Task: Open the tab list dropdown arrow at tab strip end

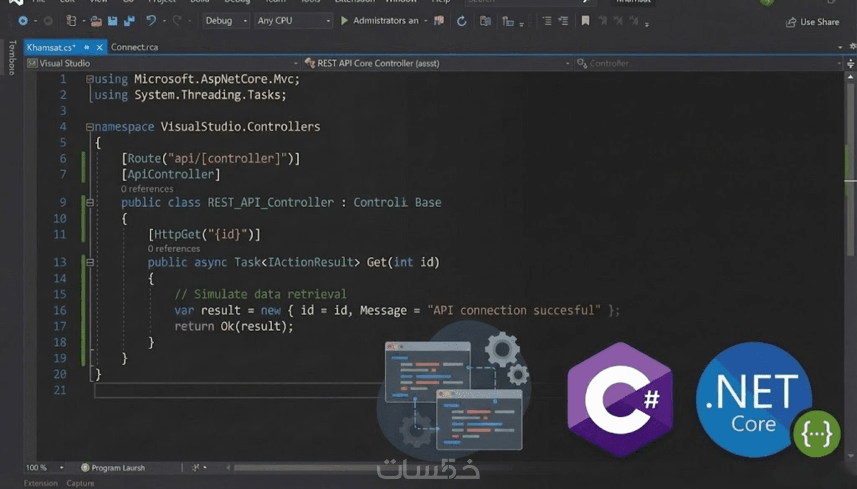Action: click(x=840, y=47)
